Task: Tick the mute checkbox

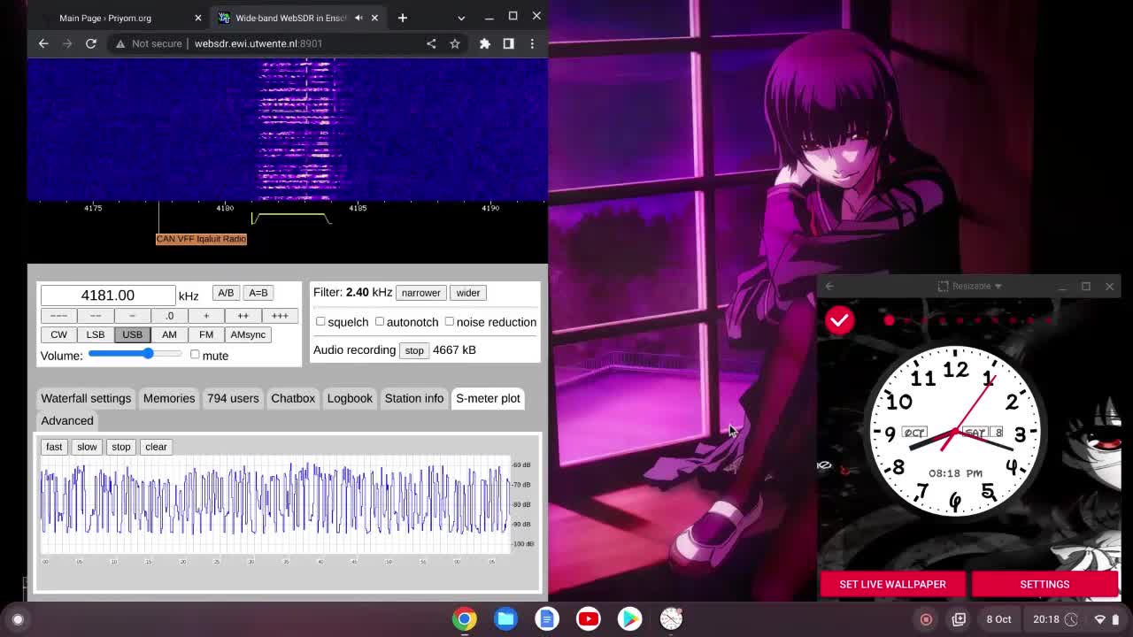Action: pyautogui.click(x=195, y=355)
